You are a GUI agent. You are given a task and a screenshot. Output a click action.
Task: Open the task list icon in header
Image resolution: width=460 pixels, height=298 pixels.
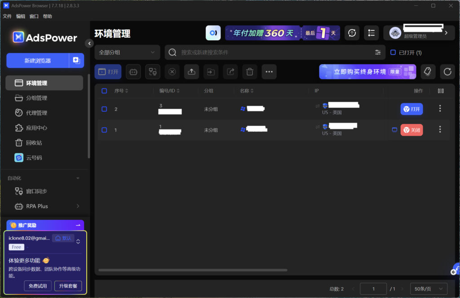pos(371,33)
